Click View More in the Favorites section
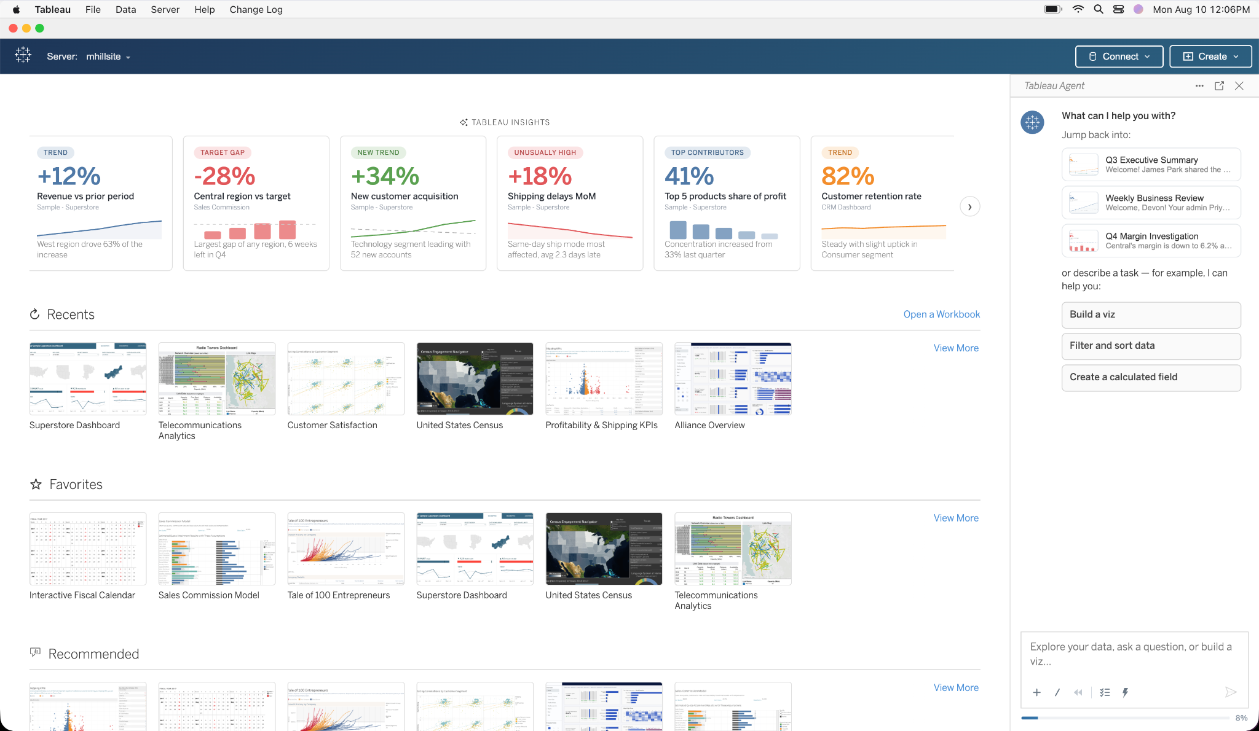The height and width of the screenshot is (731, 1259). click(x=956, y=518)
